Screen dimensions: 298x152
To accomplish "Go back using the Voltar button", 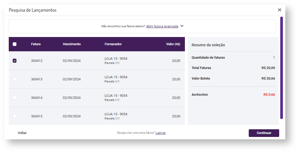I will pos(22,133).
